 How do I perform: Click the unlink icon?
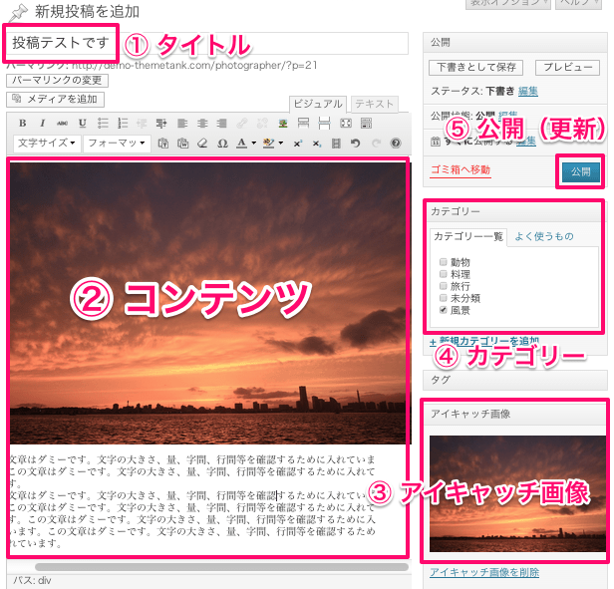262,124
